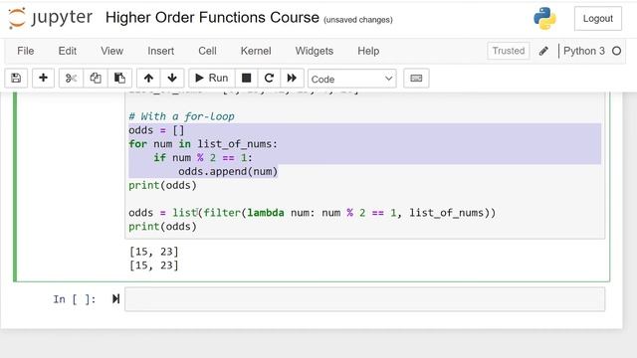637x358 pixels.
Task: Click the 'if num % 2 == 1:' line
Action: pos(203,158)
